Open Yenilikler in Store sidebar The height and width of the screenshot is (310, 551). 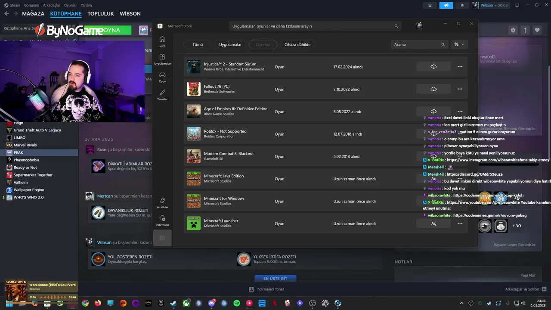162,203
